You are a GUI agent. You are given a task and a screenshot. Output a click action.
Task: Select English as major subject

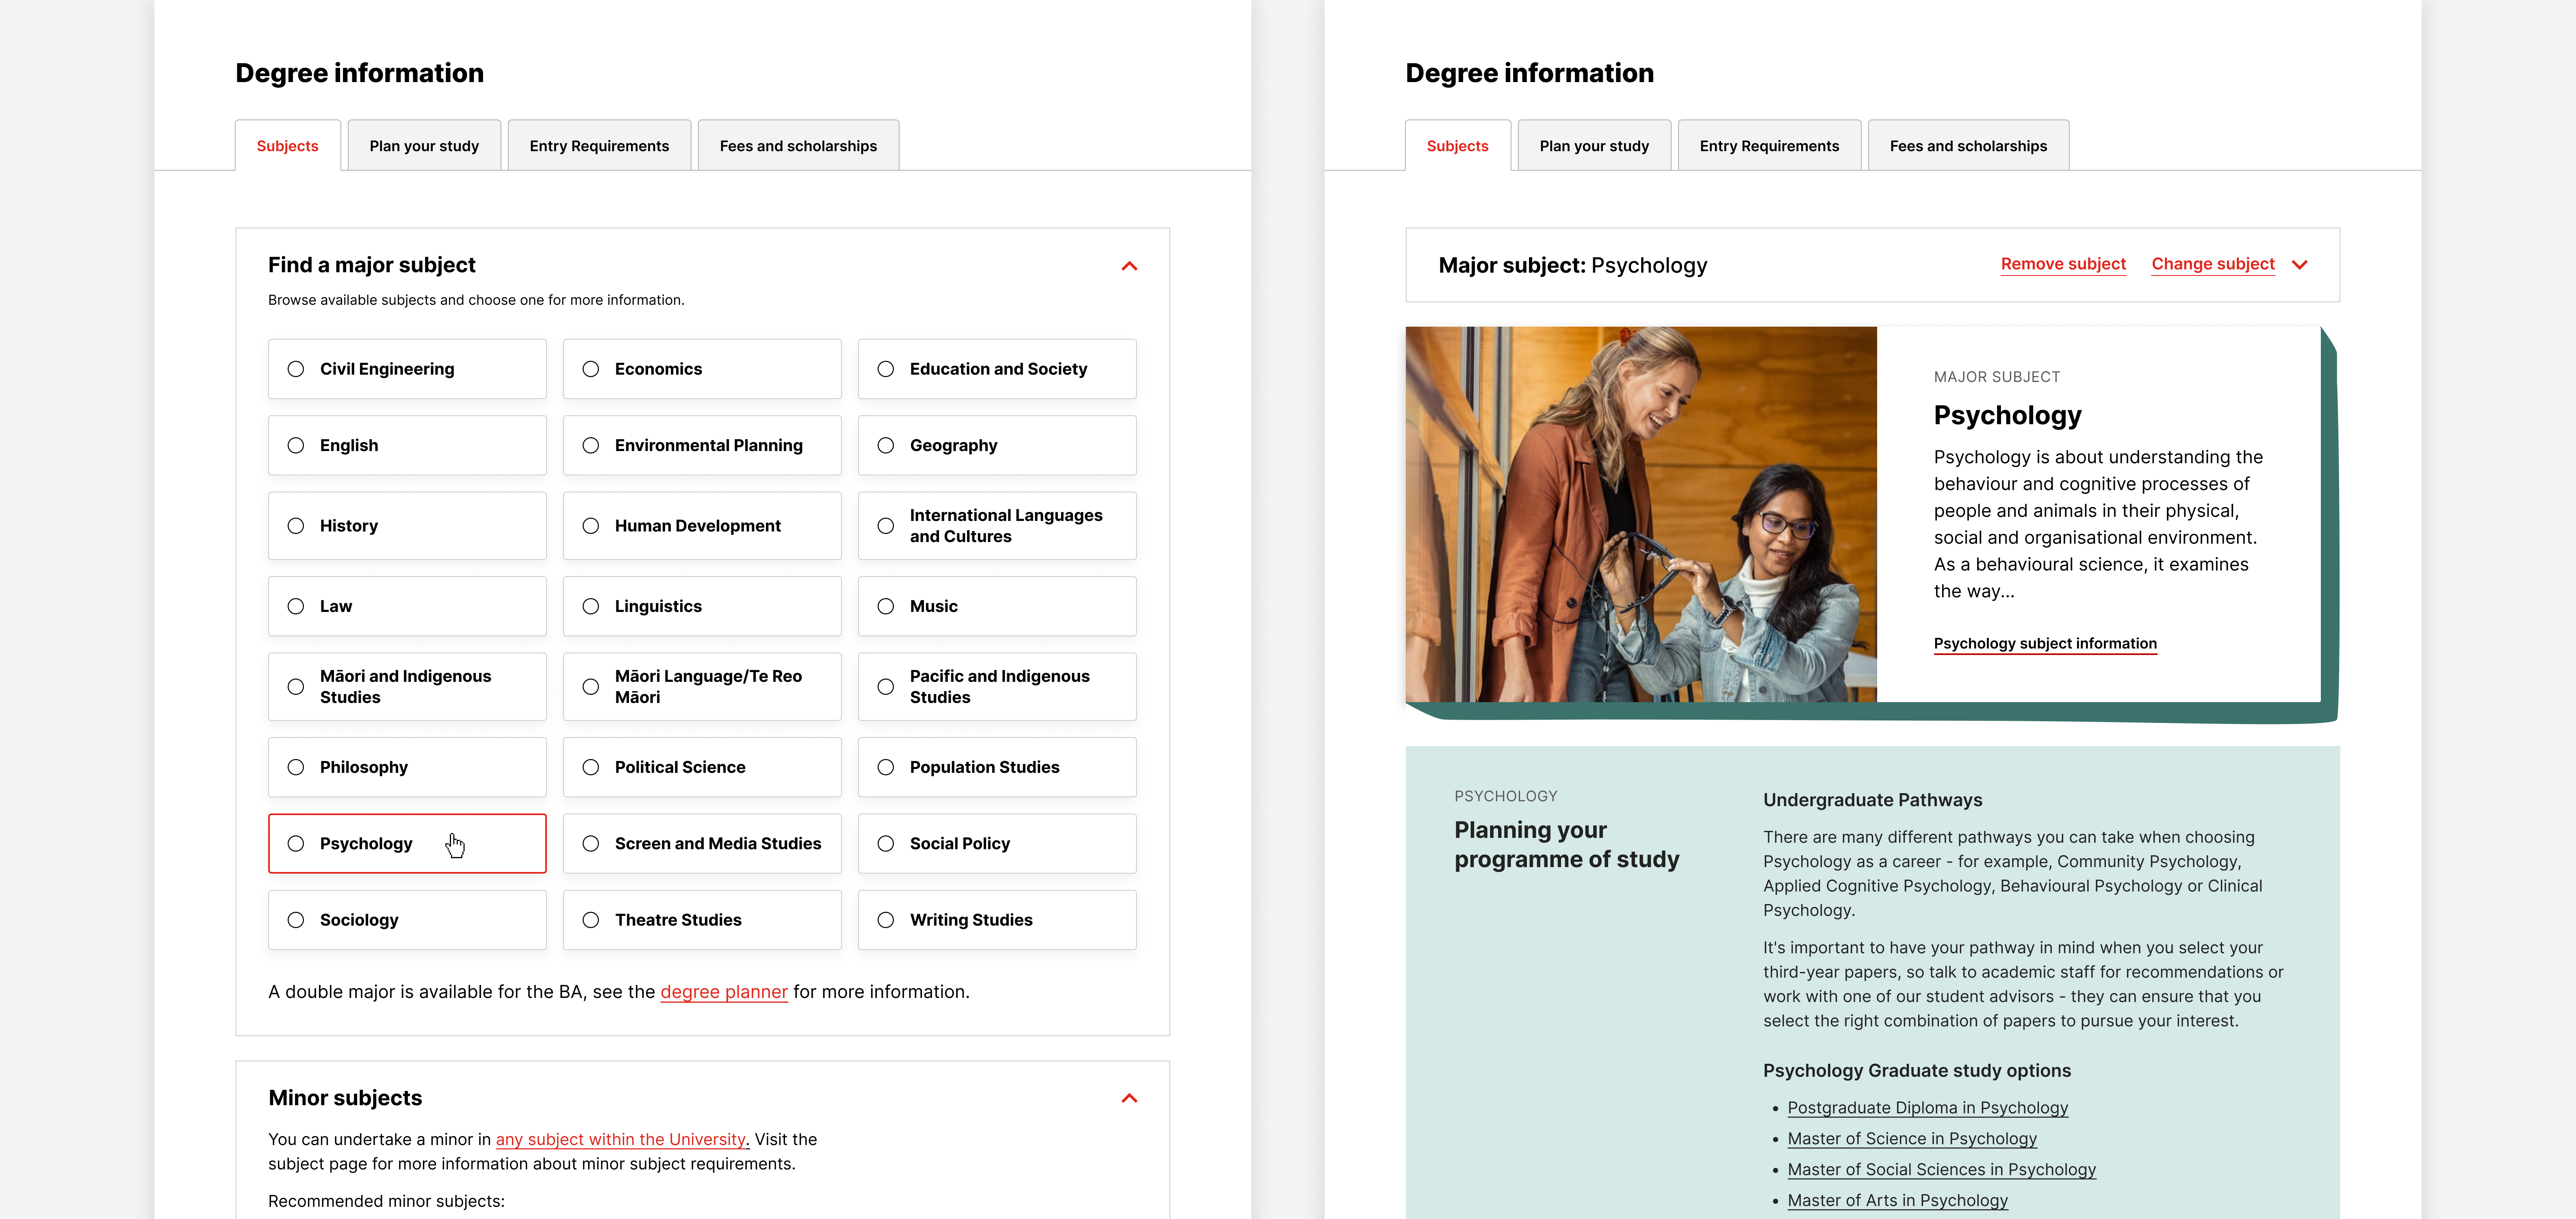click(407, 445)
